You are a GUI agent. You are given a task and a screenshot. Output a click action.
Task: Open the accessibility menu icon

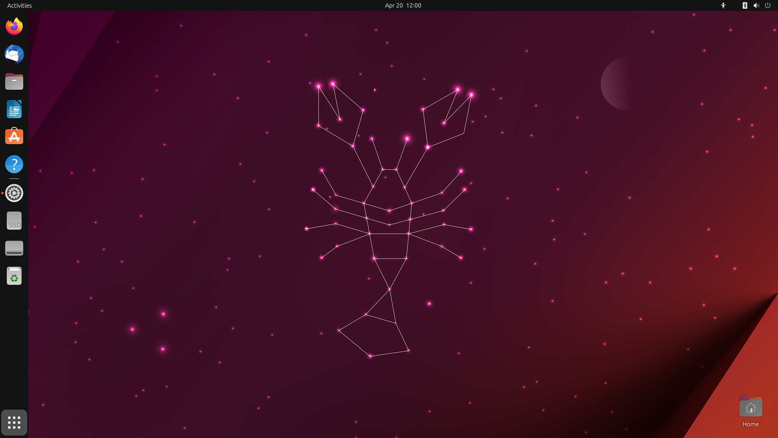(x=723, y=5)
